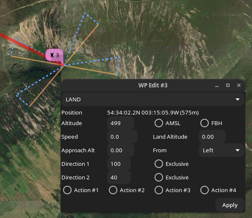Click the Altitude field showing 499
The height and width of the screenshot is (218, 252).
pyautogui.click(x=121, y=123)
